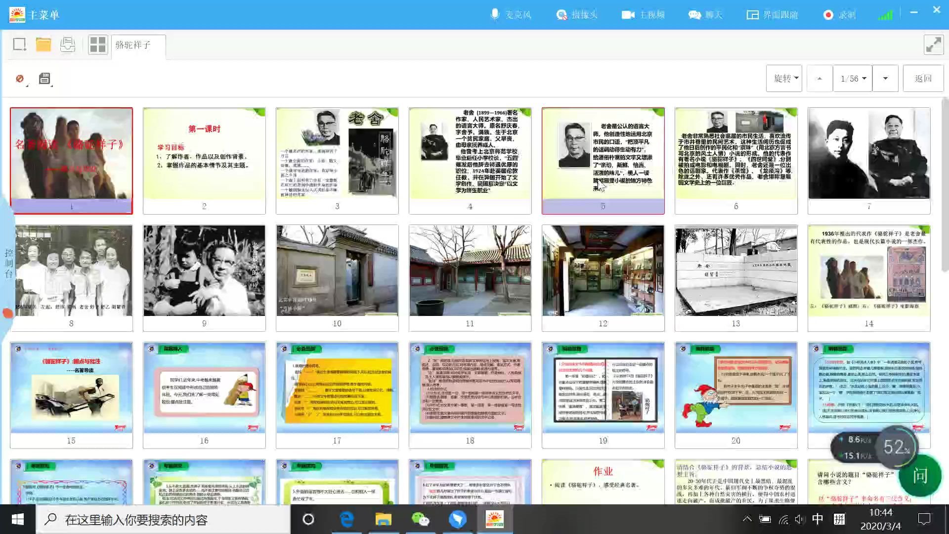The image size is (949, 534).
Task: Open the blue bird app in taskbar
Action: (457, 519)
